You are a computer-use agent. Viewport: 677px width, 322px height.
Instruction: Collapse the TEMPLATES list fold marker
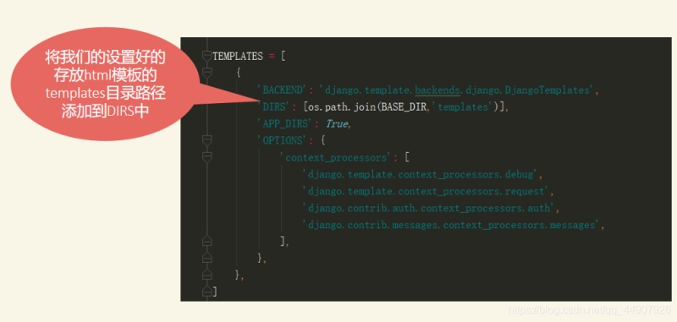[x=207, y=56]
